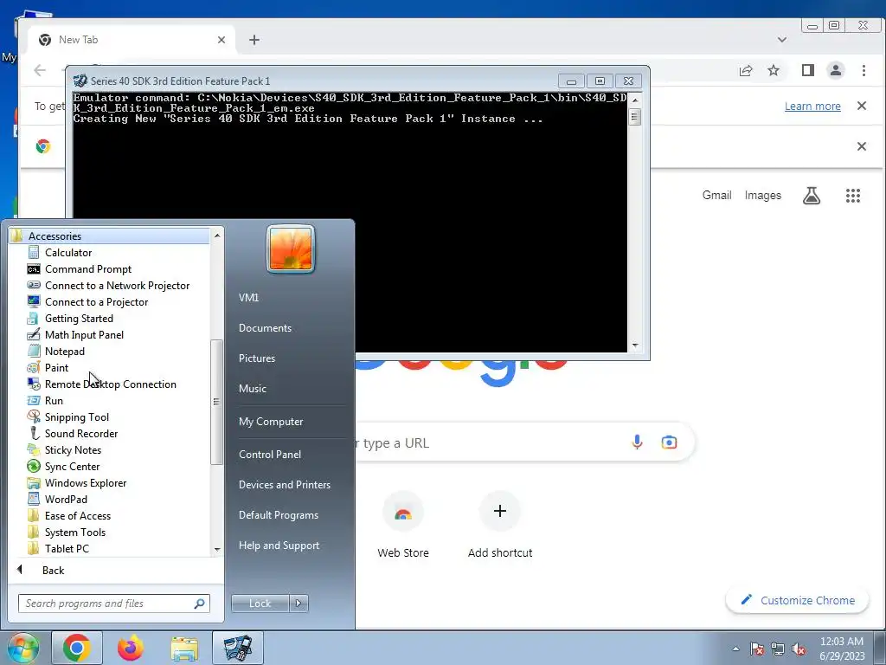Open Sticky Notes
This screenshot has width=886, height=665.
[73, 449]
